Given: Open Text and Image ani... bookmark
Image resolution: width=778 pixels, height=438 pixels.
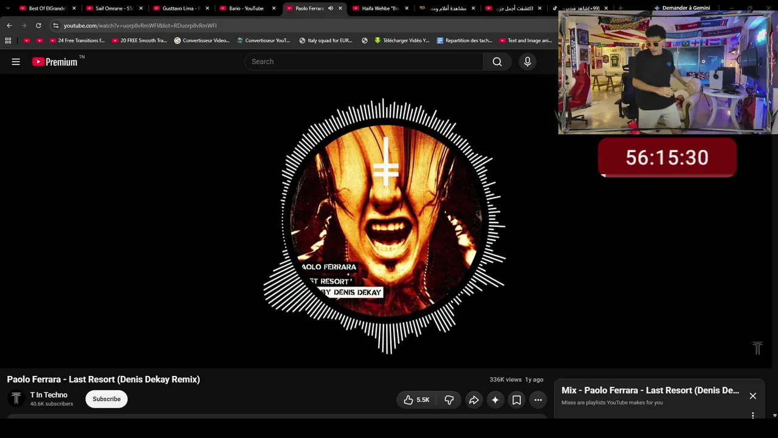Looking at the screenshot, I should tap(526, 41).
